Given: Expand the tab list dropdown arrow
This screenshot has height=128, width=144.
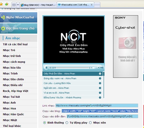Looking at the screenshot, I should (x=18, y=5).
